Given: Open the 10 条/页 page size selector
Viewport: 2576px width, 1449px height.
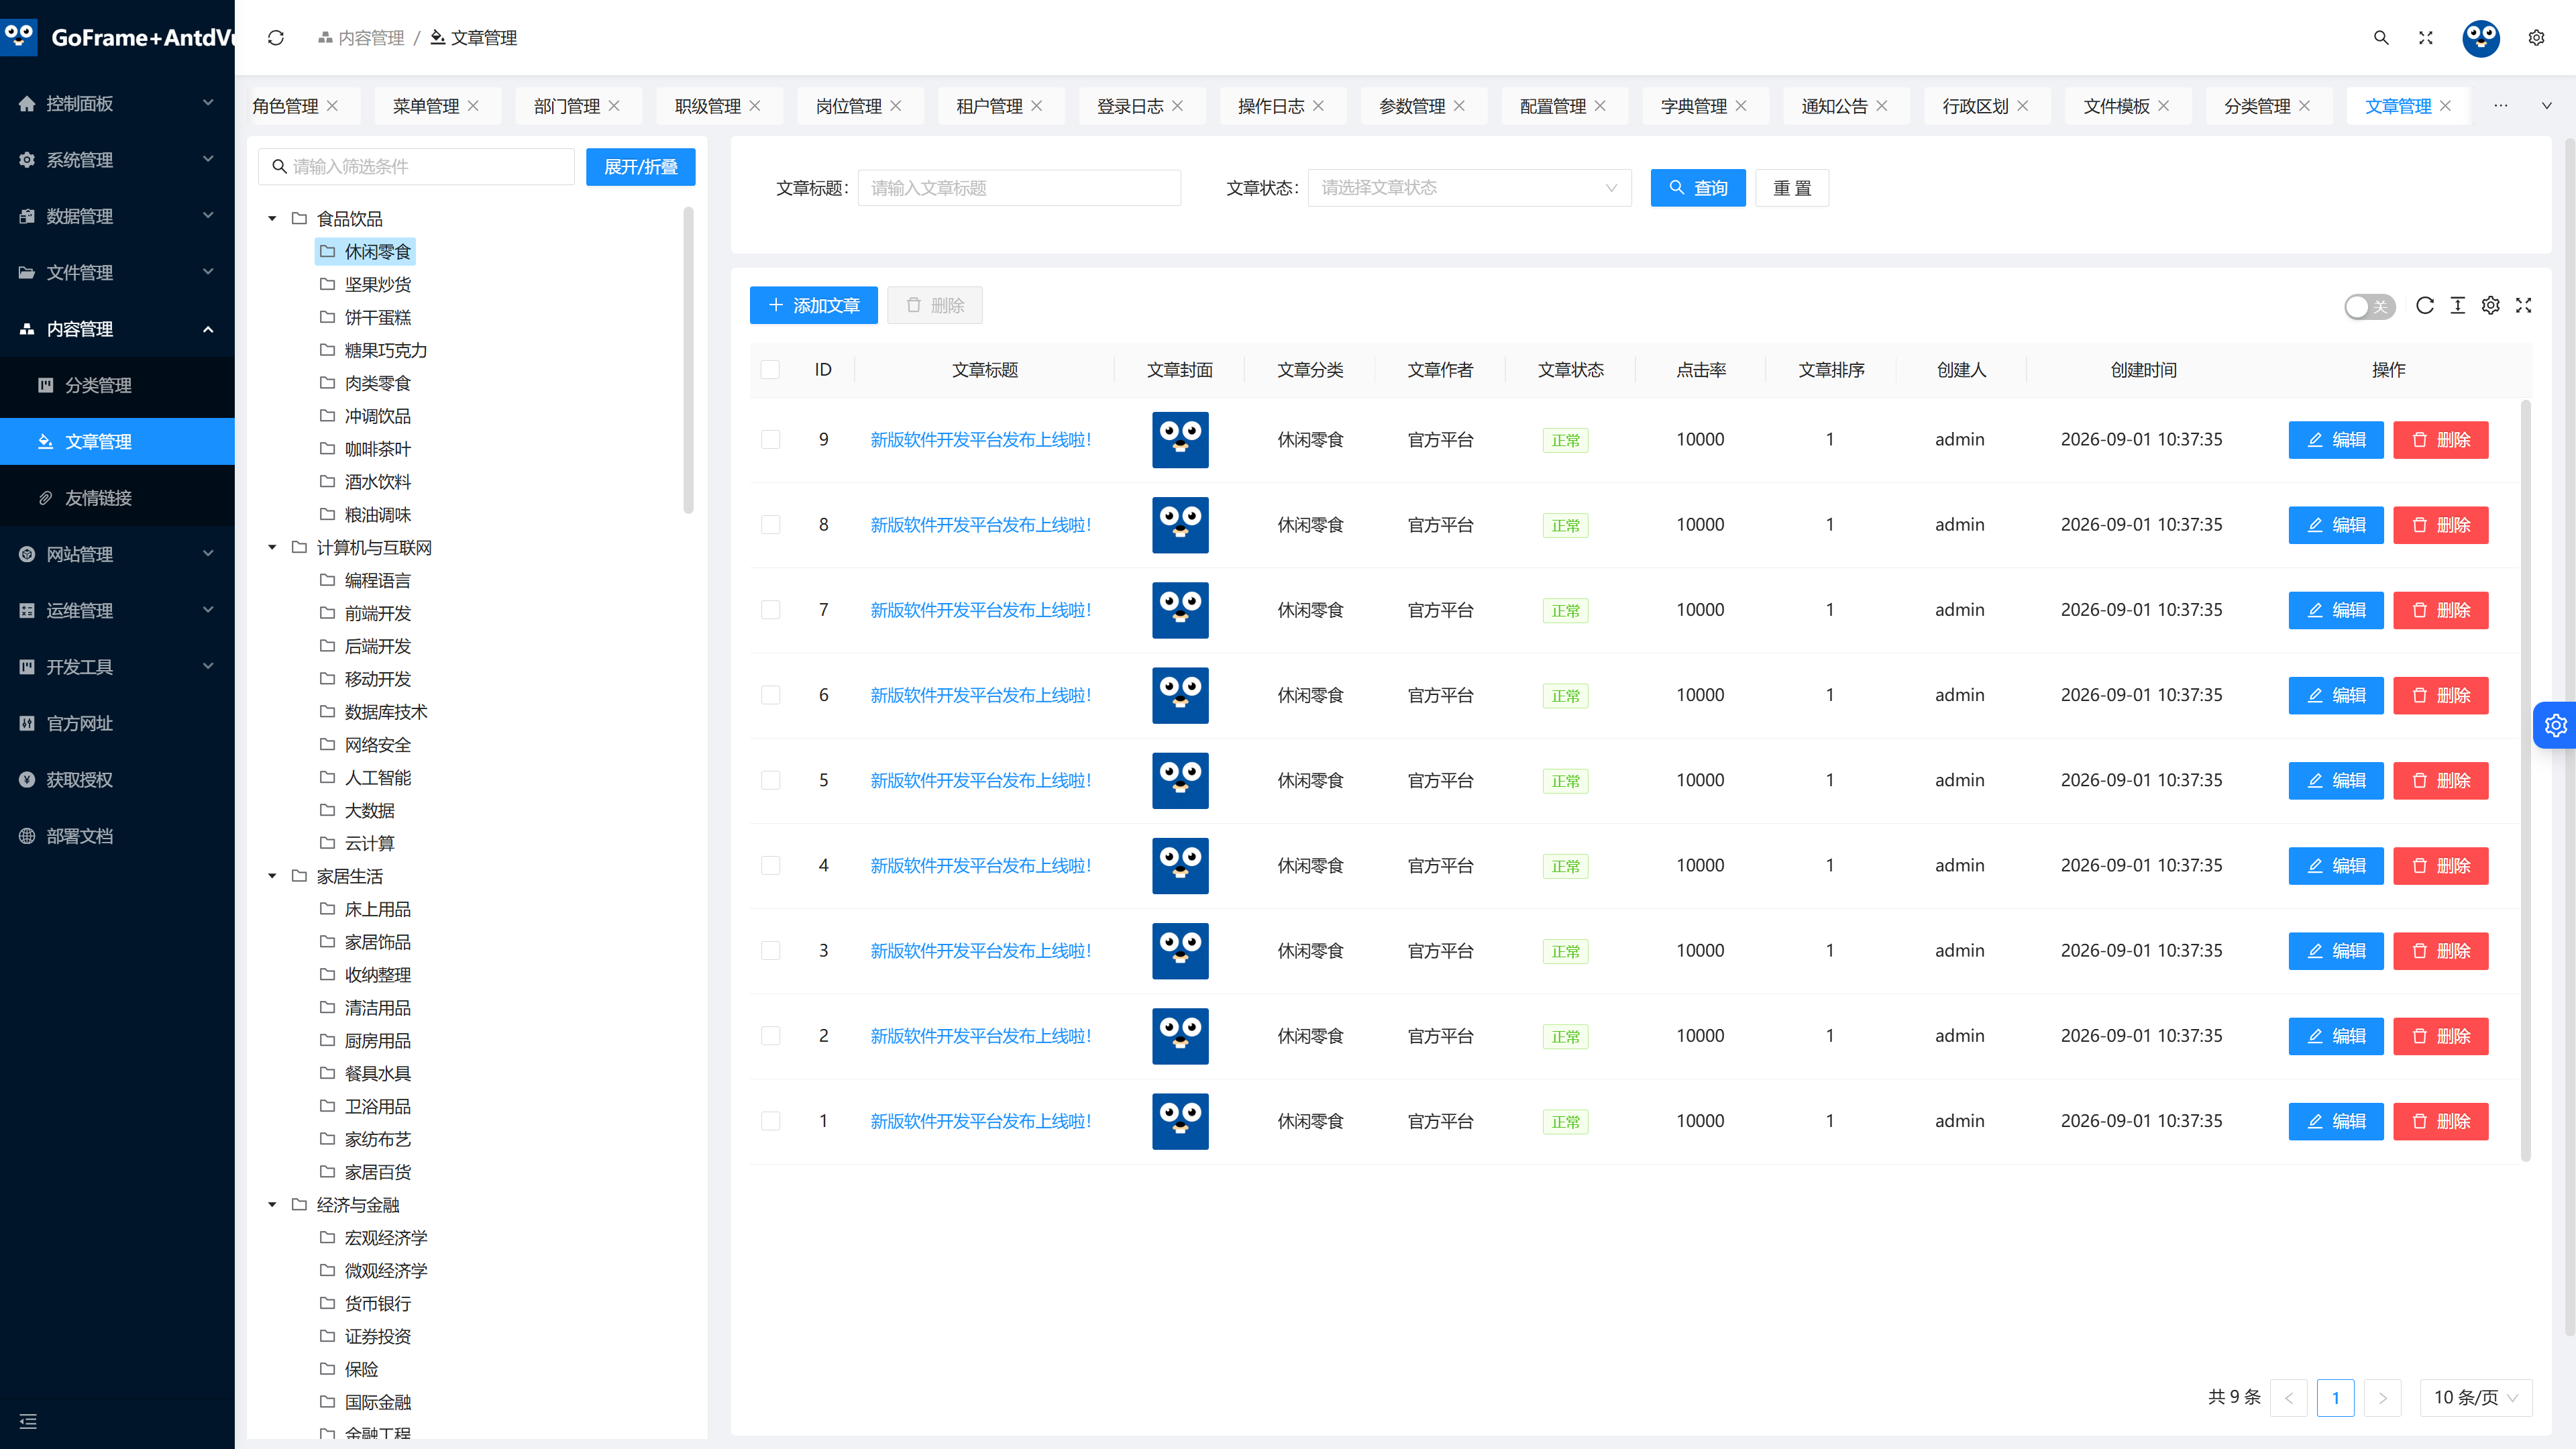Looking at the screenshot, I should (x=2475, y=1398).
